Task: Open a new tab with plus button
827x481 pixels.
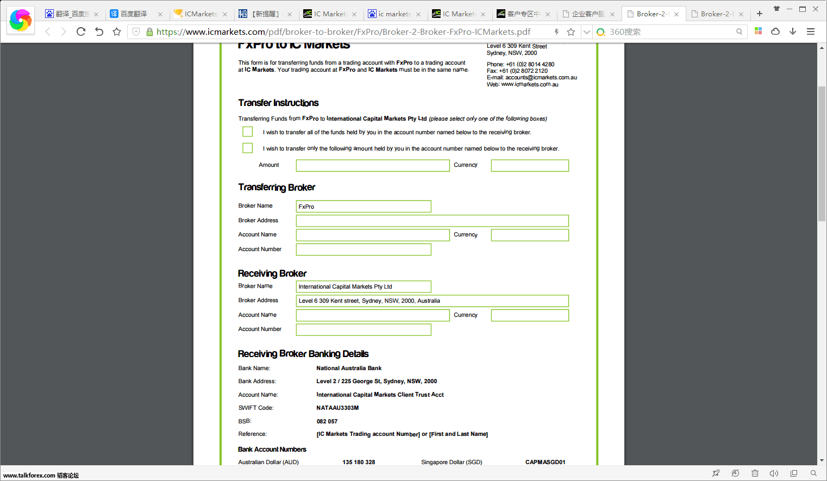Action: click(x=760, y=14)
